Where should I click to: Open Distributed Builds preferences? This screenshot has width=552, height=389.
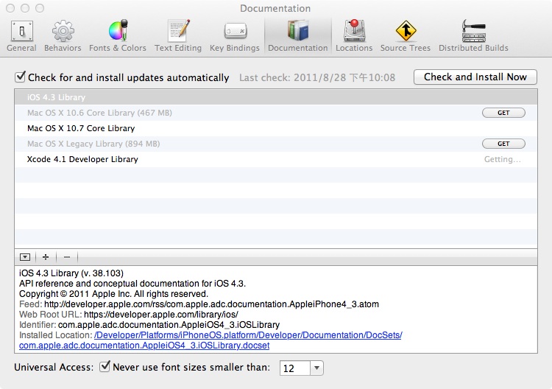point(473,36)
